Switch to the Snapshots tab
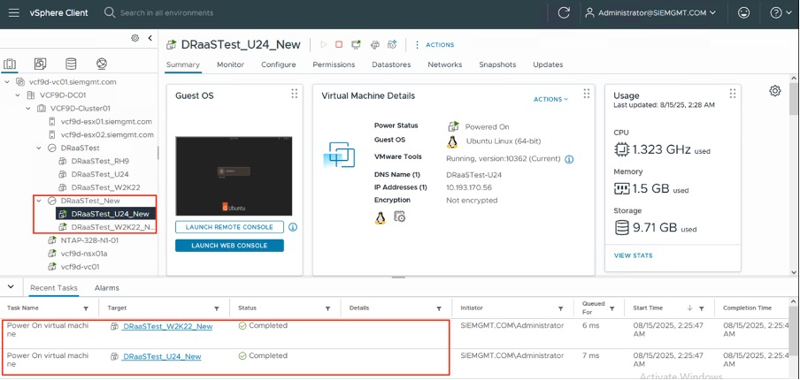800x380 pixels. [x=496, y=65]
